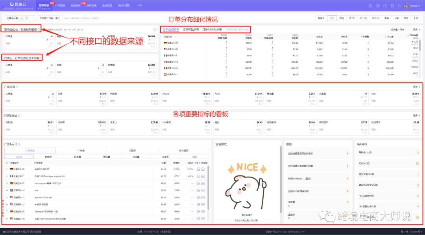Viewport: 425px width, 235px height.
Task: Switch to the 订单商品分布 tab
Action: coord(190,29)
